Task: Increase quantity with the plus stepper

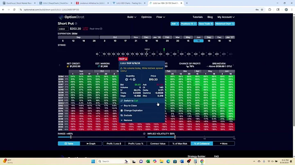Action: 134,80
